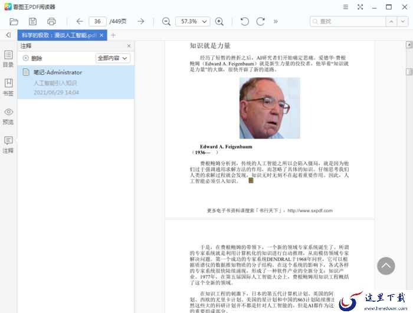
Task: Open the 注释 annotations panel
Action: click(x=8, y=145)
